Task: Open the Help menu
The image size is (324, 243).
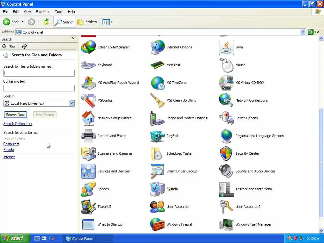Action: click(72, 12)
